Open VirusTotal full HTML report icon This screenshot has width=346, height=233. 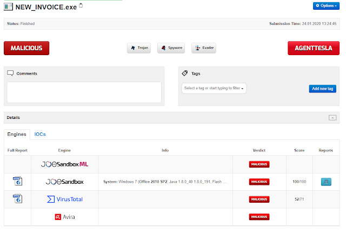point(18,199)
